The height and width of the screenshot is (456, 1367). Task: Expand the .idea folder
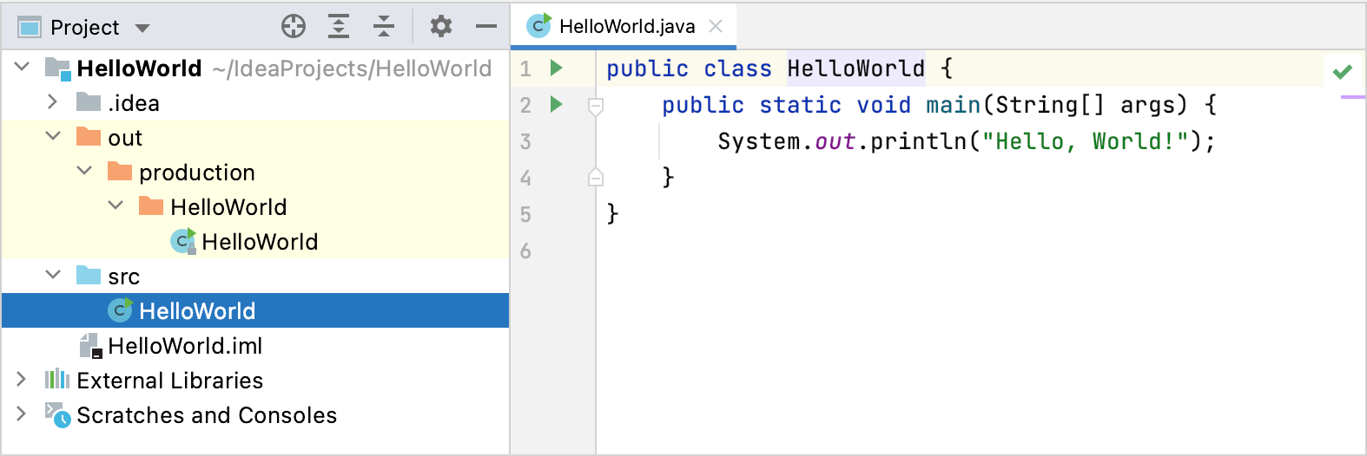(x=53, y=102)
